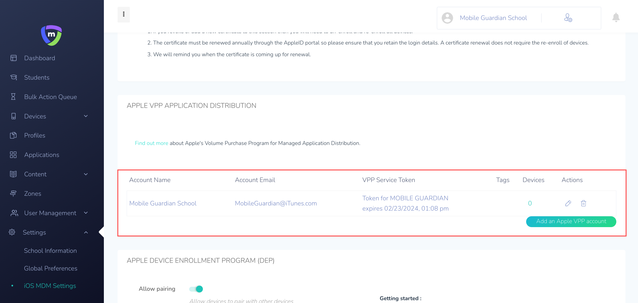Image resolution: width=638 pixels, height=303 pixels.
Task: Expand the User Management chevron
Action: pyautogui.click(x=86, y=213)
